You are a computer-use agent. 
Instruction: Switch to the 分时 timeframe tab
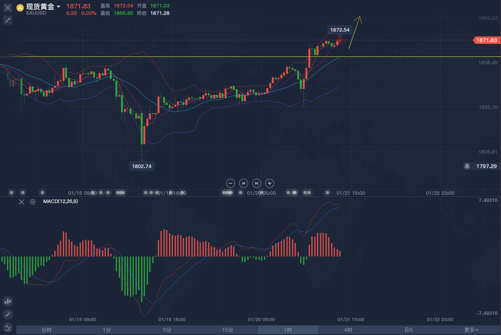[x=46, y=330]
